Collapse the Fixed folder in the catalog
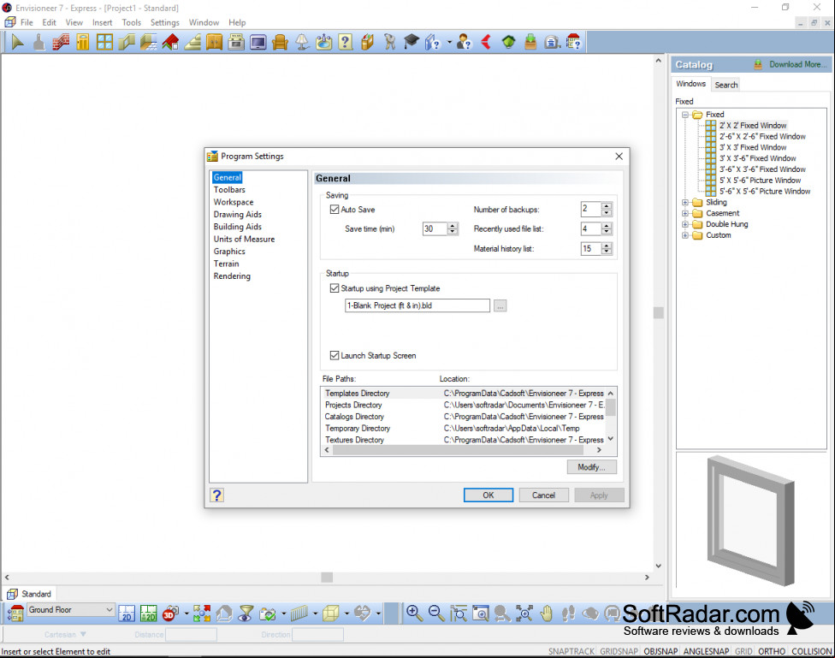Screen dimensions: 835x658 685,115
